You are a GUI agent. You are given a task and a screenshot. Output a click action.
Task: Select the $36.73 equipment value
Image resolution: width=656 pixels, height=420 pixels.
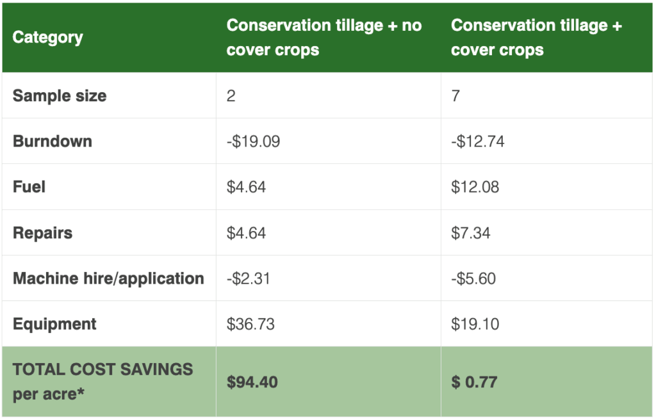[x=250, y=324]
